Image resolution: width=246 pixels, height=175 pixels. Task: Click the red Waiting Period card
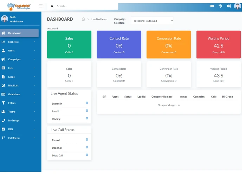(x=218, y=44)
